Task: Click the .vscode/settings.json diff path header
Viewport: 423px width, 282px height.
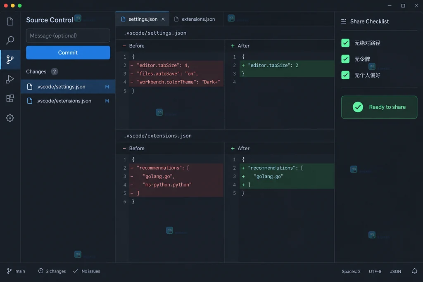Action: [155, 33]
